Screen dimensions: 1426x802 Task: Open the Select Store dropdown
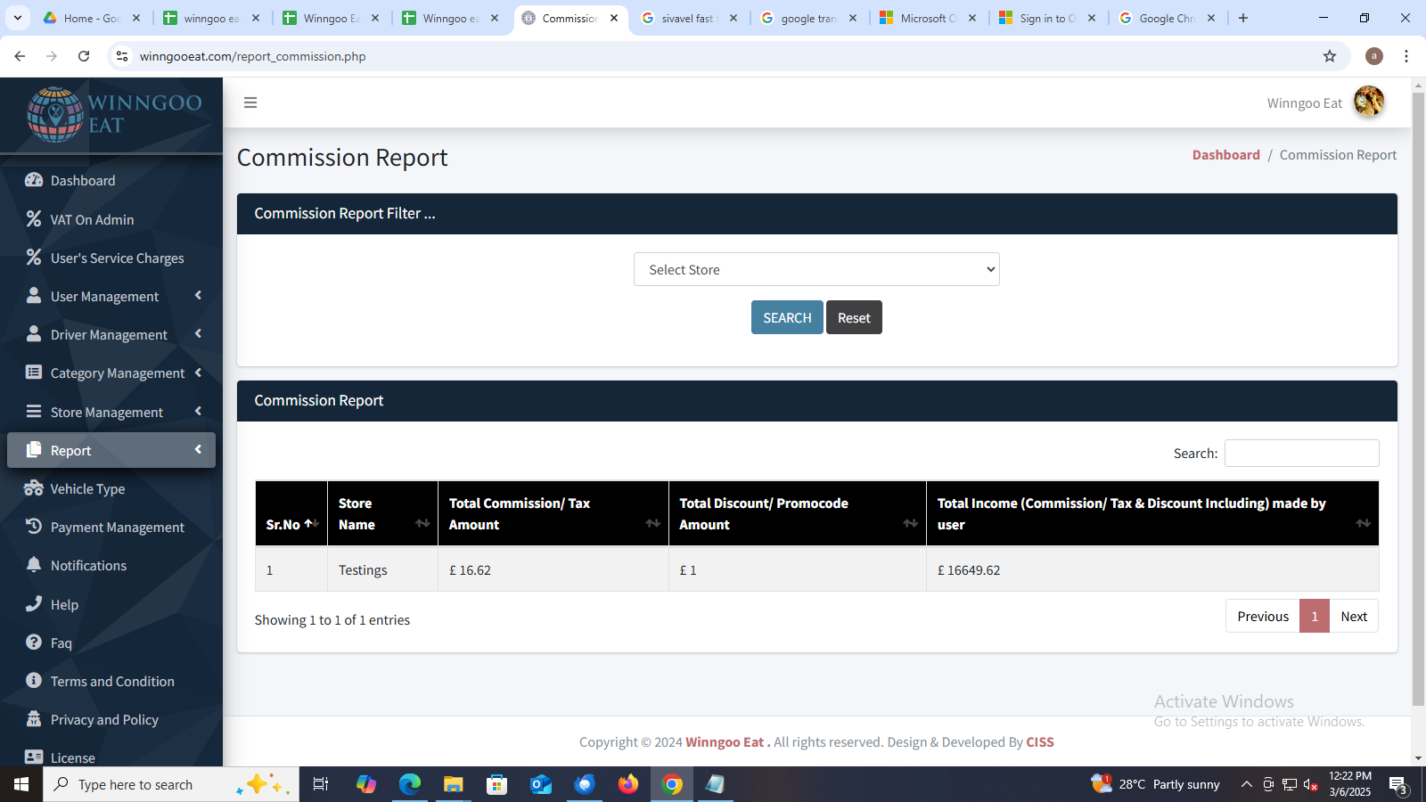816,269
